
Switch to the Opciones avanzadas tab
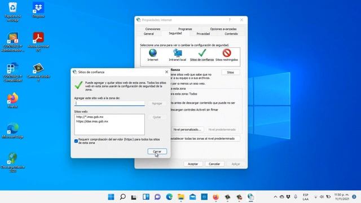223,29
